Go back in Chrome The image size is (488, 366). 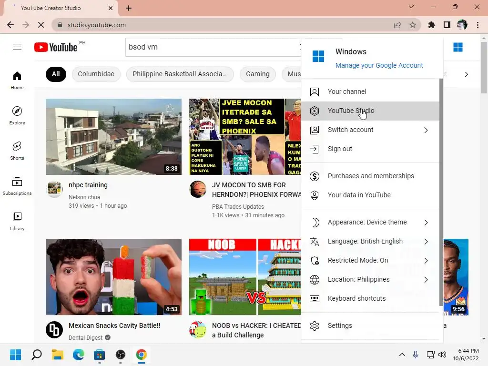tap(10, 25)
